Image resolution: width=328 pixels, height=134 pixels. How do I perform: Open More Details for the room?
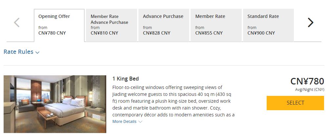(124, 122)
